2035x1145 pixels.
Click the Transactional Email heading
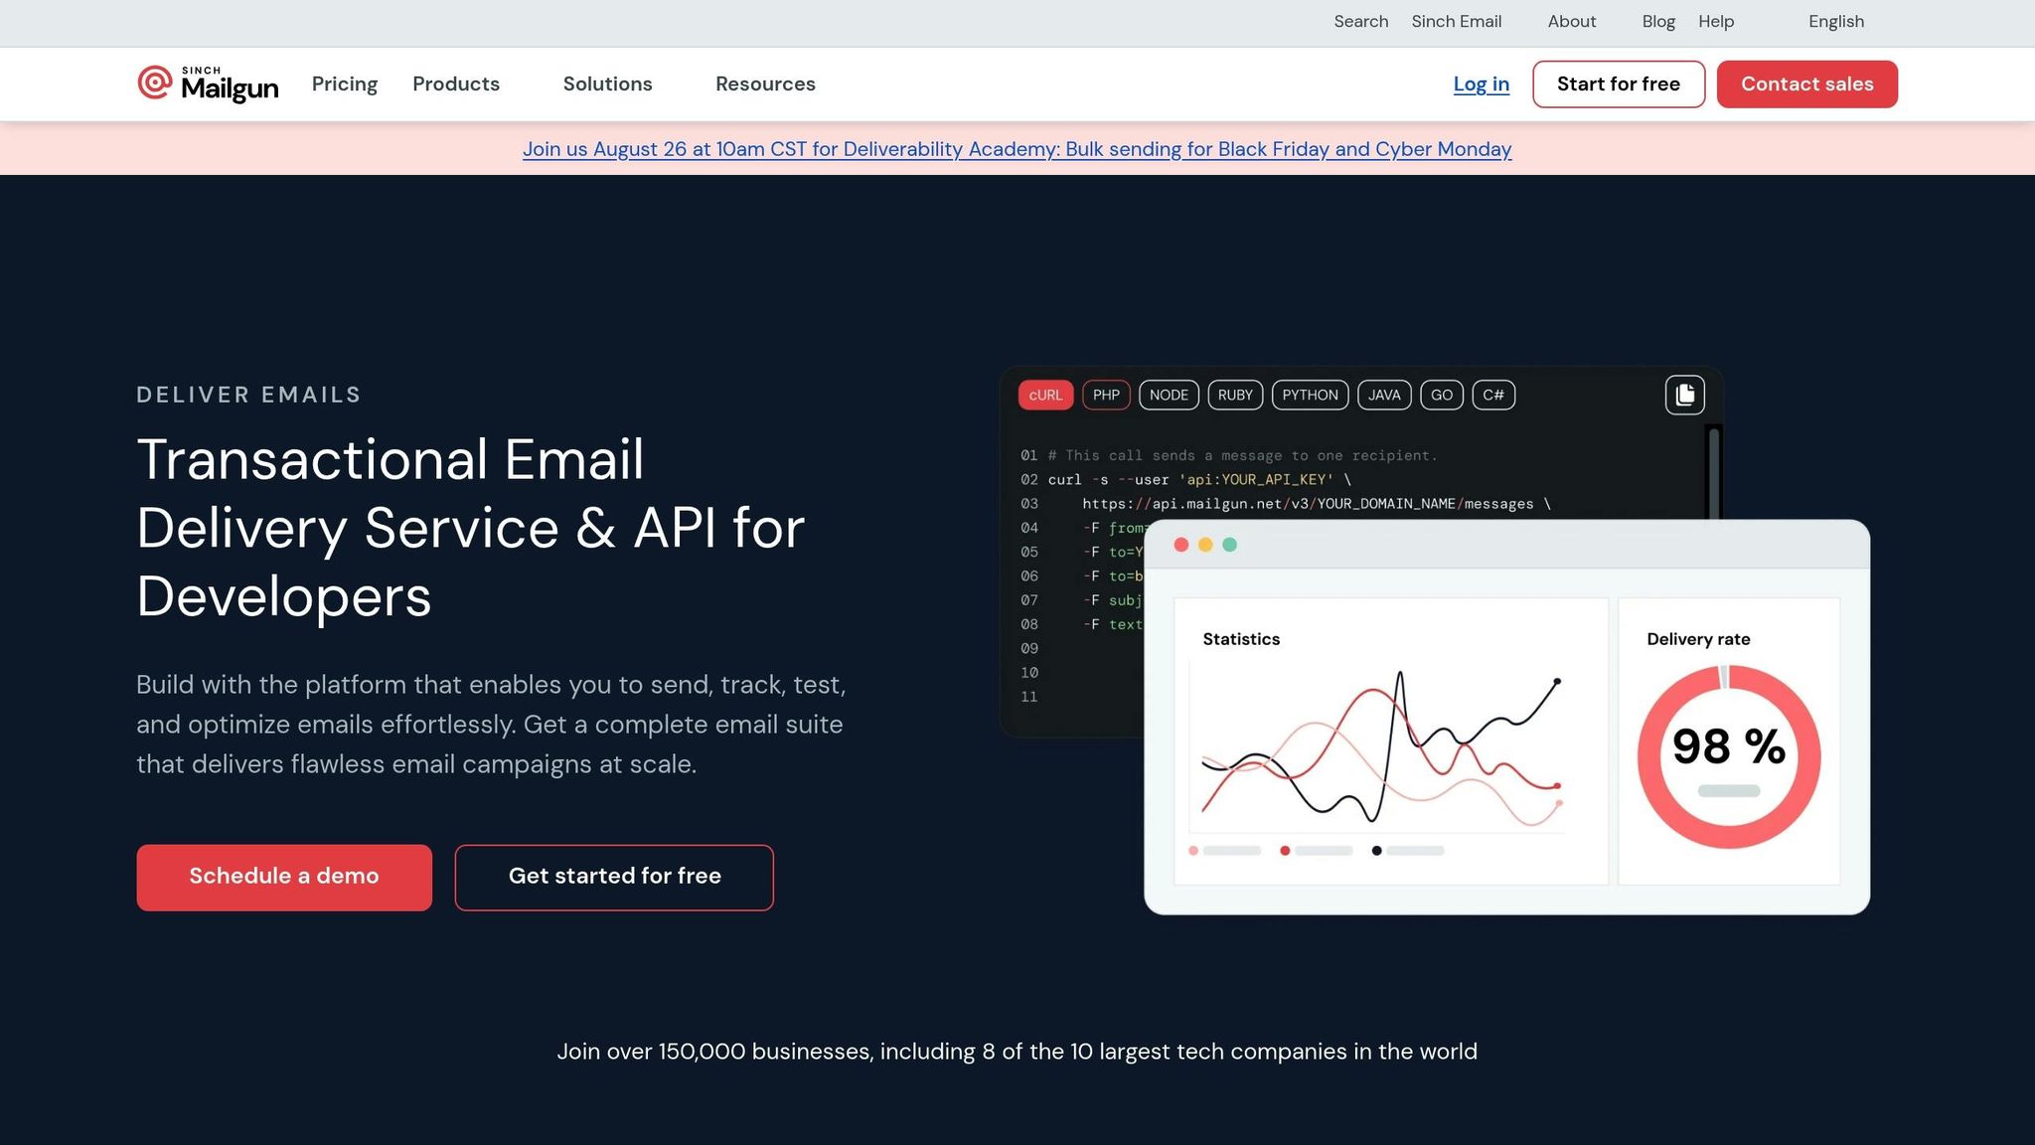click(x=470, y=528)
